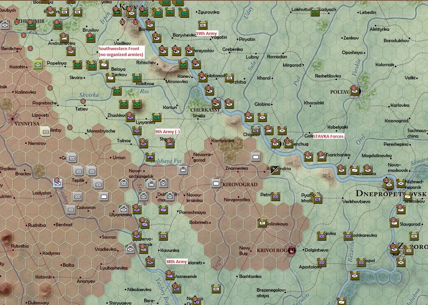The image size is (428, 305).
Task: Click the Kotovsk town label
Action: [x=44, y=277]
